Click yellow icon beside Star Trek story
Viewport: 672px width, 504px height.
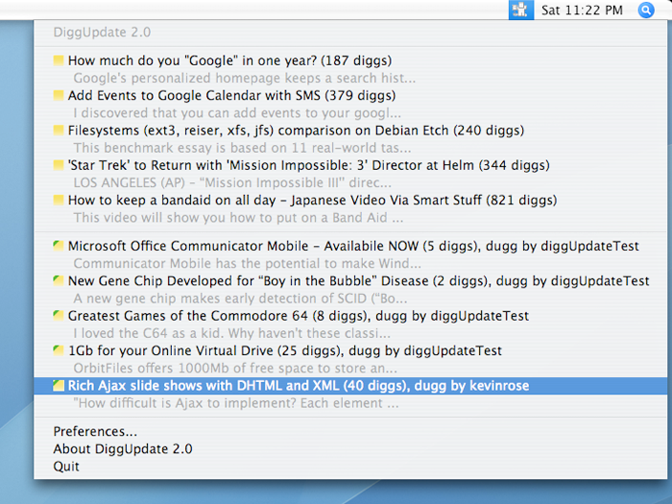pyautogui.click(x=59, y=165)
